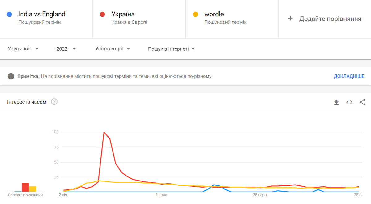
Task: Download the interest over time chart data
Action: (336, 102)
